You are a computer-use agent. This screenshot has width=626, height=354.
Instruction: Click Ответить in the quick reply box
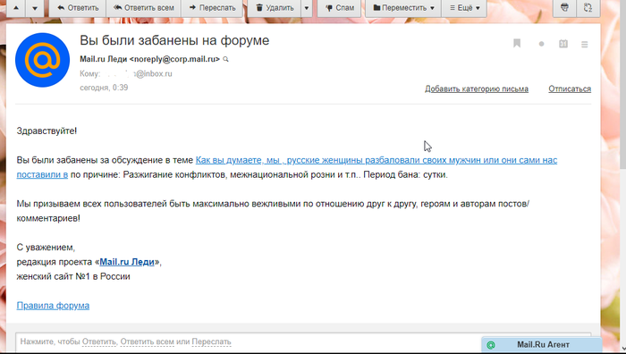pyautogui.click(x=99, y=342)
